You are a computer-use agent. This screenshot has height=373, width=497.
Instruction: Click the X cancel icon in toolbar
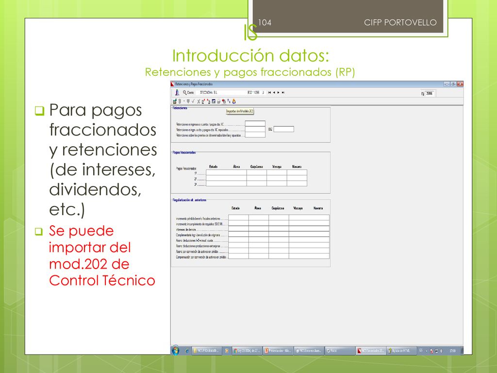click(199, 102)
